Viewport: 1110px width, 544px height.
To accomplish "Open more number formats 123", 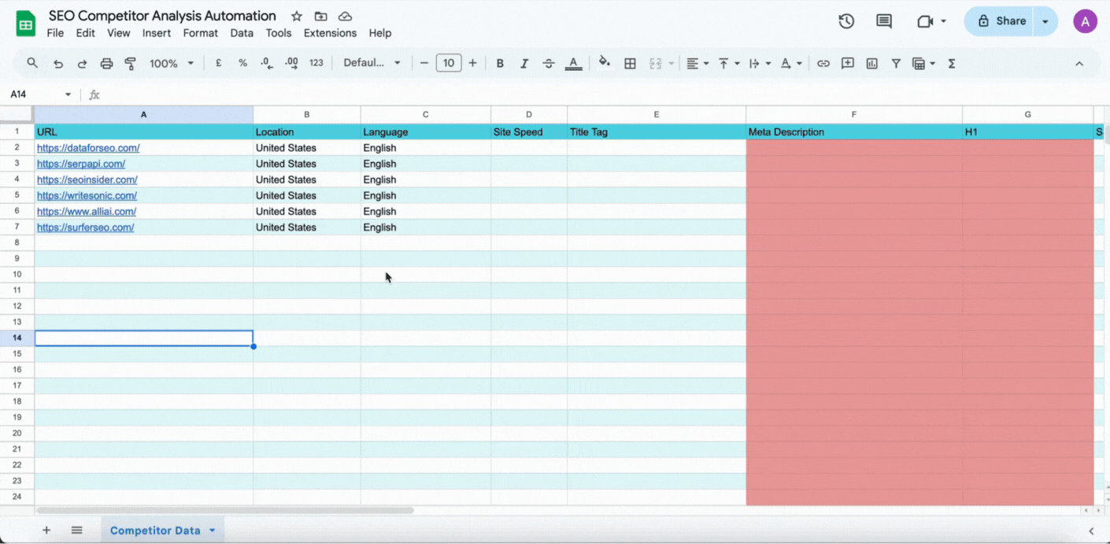I will 316,63.
